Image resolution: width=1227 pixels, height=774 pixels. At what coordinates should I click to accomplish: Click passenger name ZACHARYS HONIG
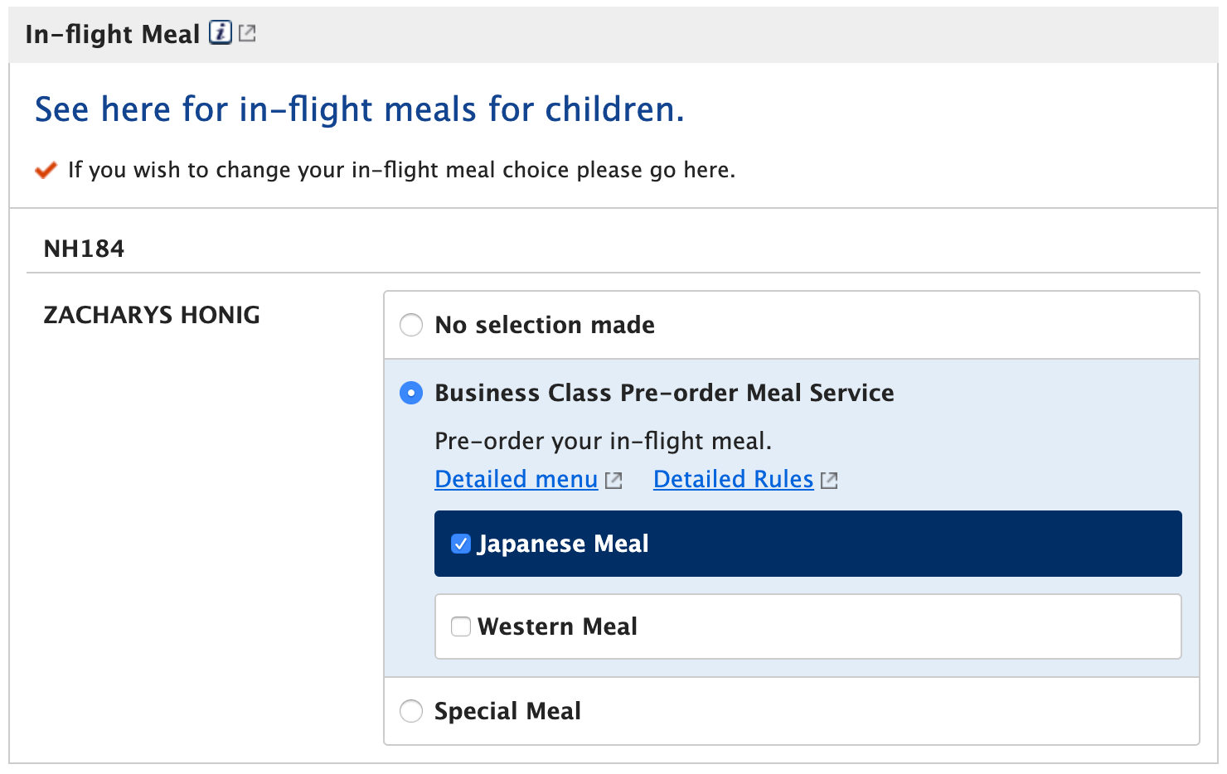click(152, 315)
